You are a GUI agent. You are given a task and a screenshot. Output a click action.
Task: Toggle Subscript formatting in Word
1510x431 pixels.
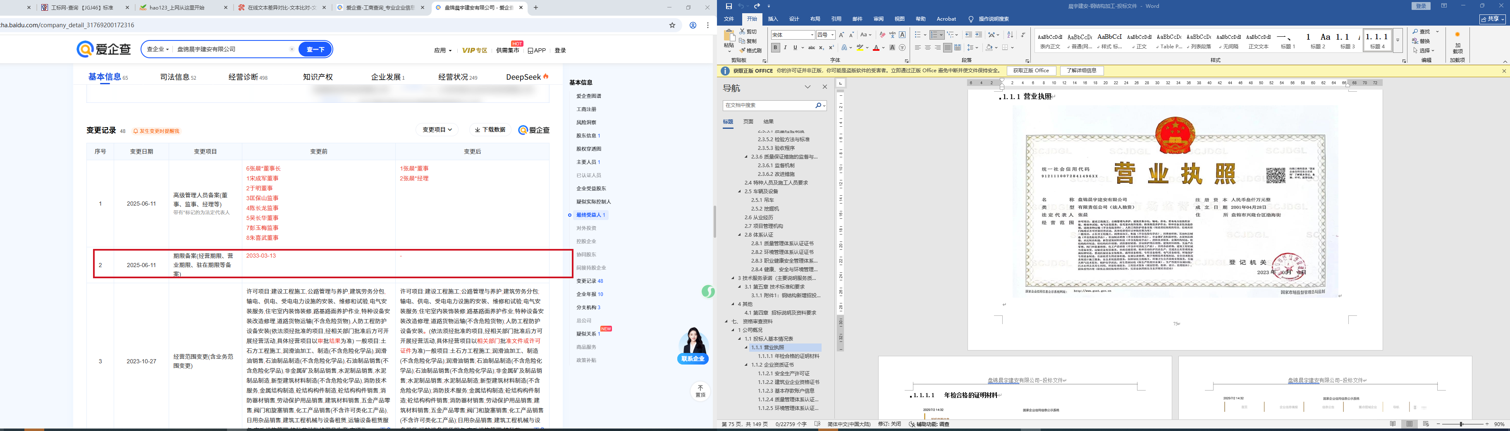click(x=822, y=48)
